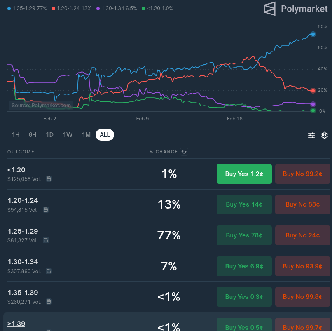
Task: Click gift rewards icon for 1.20-1.24 outcome
Action: pyautogui.click(x=46, y=209)
